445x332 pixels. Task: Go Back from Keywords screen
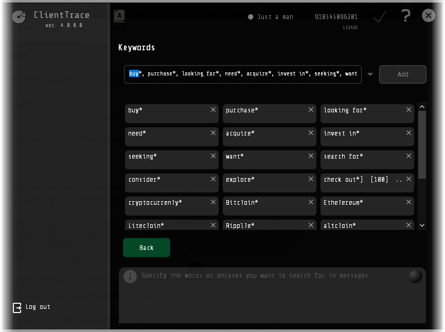147,248
